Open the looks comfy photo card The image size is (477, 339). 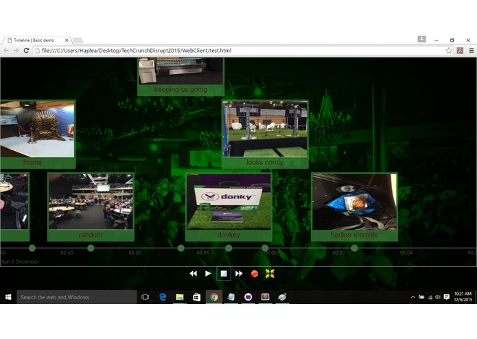pos(265,134)
